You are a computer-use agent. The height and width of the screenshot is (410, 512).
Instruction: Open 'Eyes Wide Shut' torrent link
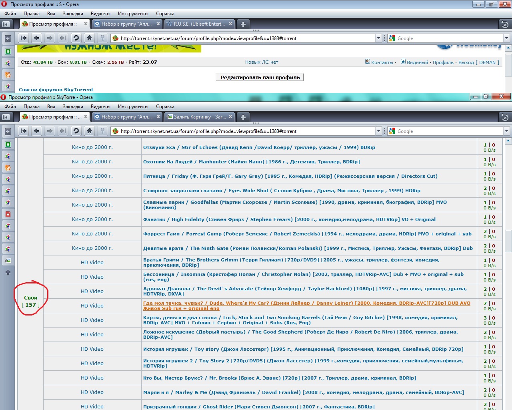pos(282,191)
